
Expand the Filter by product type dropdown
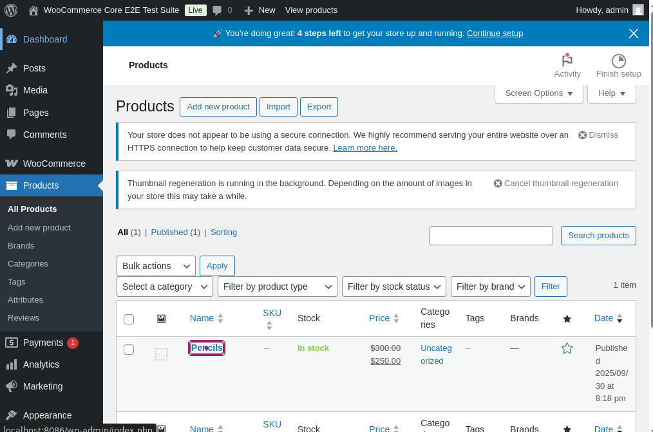coord(278,286)
